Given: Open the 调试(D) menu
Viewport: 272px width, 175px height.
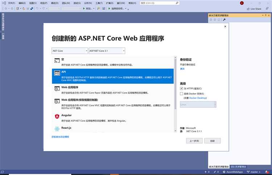Looking at the screenshot, I should 55,3.
